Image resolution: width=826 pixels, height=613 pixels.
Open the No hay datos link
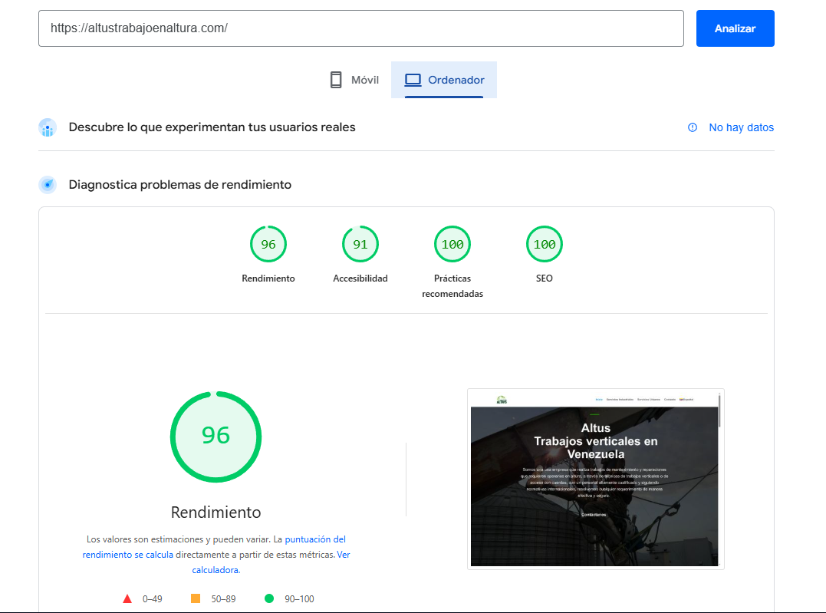741,127
